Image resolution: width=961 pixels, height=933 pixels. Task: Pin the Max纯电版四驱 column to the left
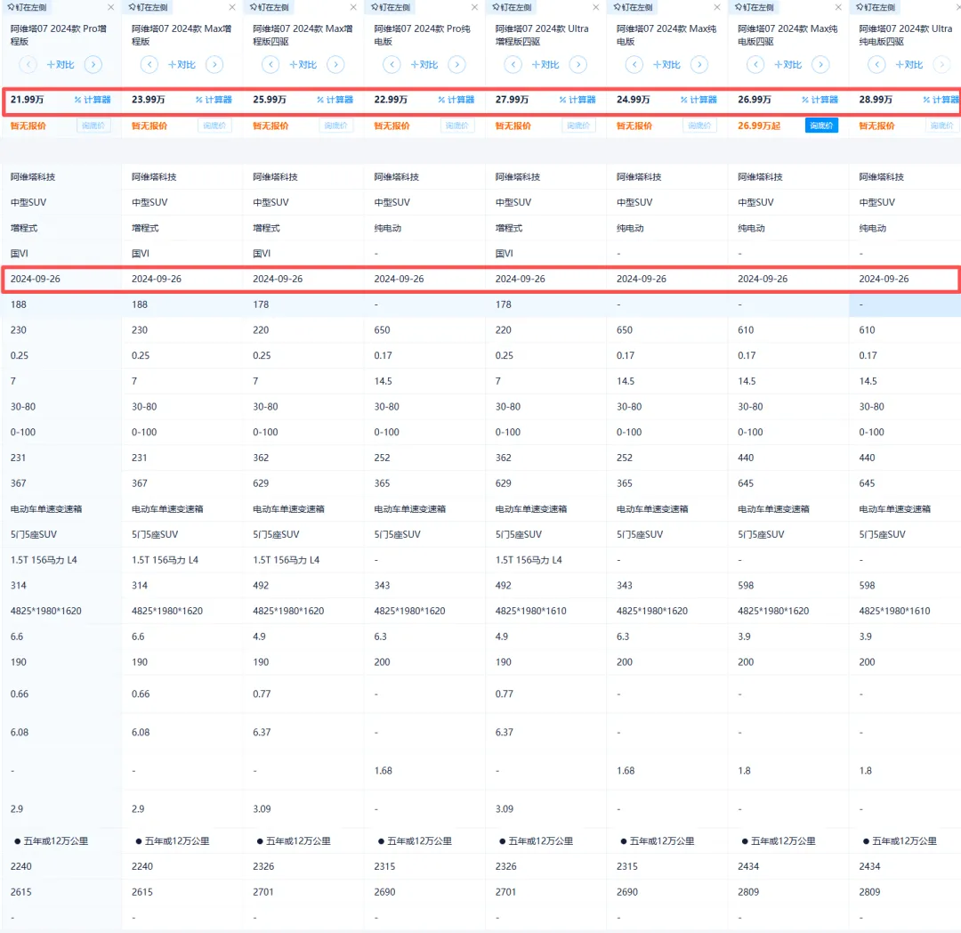pyautogui.click(x=755, y=7)
